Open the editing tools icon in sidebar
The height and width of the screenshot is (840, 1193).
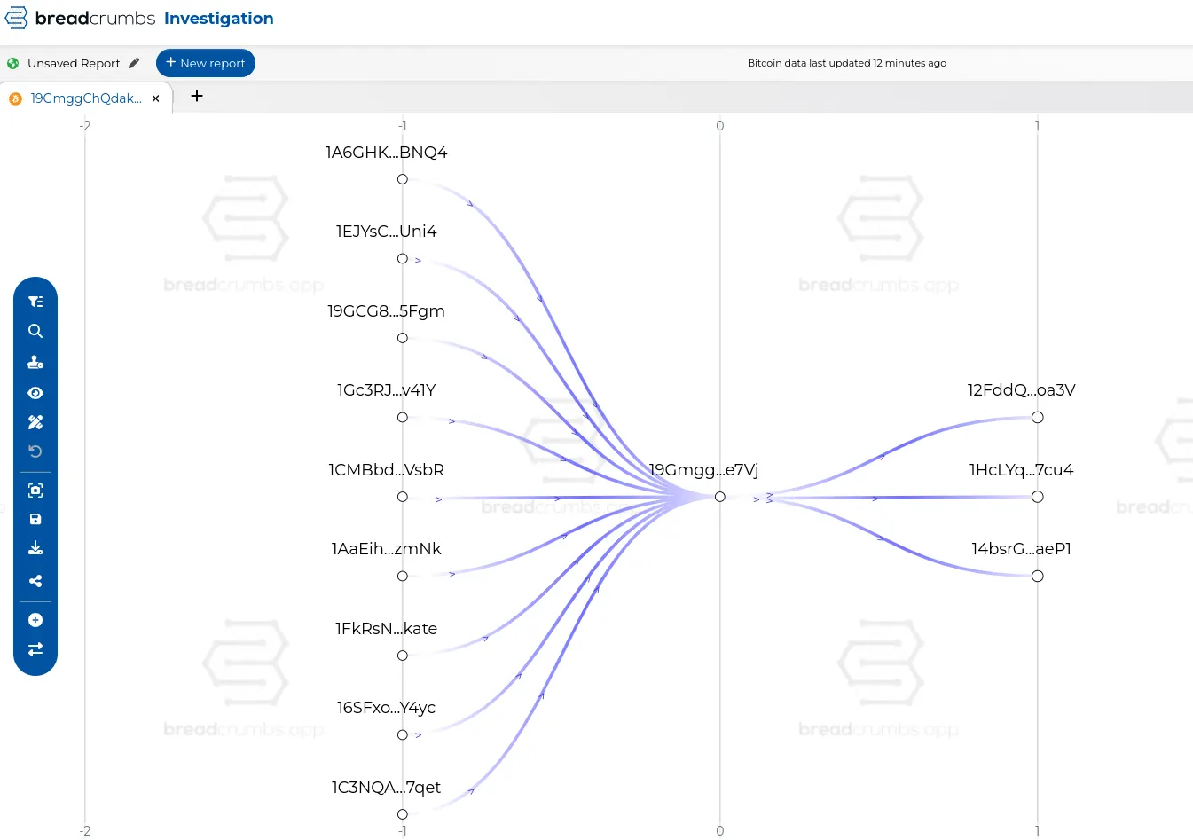(35, 421)
